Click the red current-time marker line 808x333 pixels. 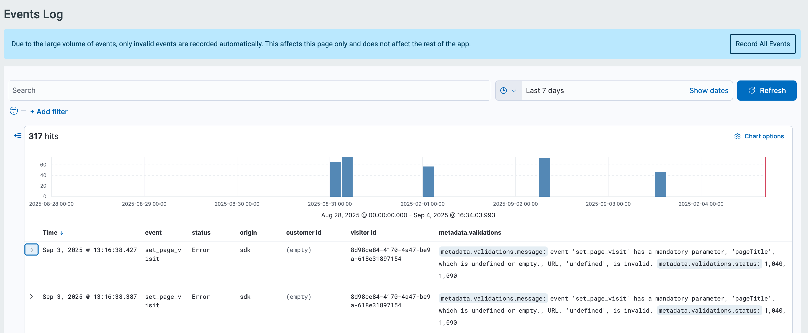[765, 177]
